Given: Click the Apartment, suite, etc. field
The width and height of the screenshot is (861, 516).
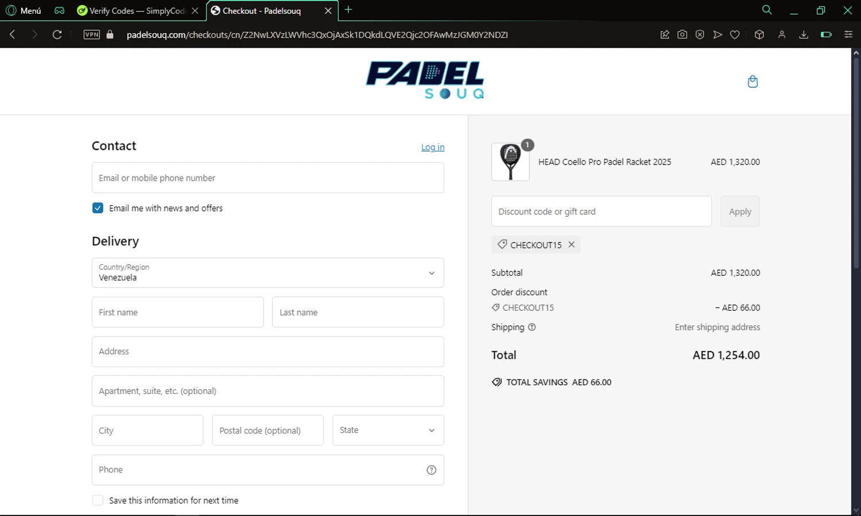Looking at the screenshot, I should pyautogui.click(x=268, y=391).
